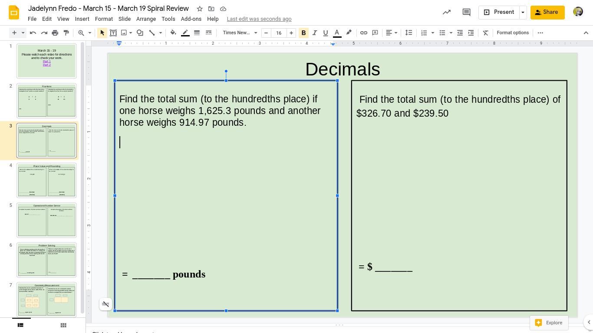Open the Insert link tool
The height and width of the screenshot is (333, 593).
(x=364, y=33)
